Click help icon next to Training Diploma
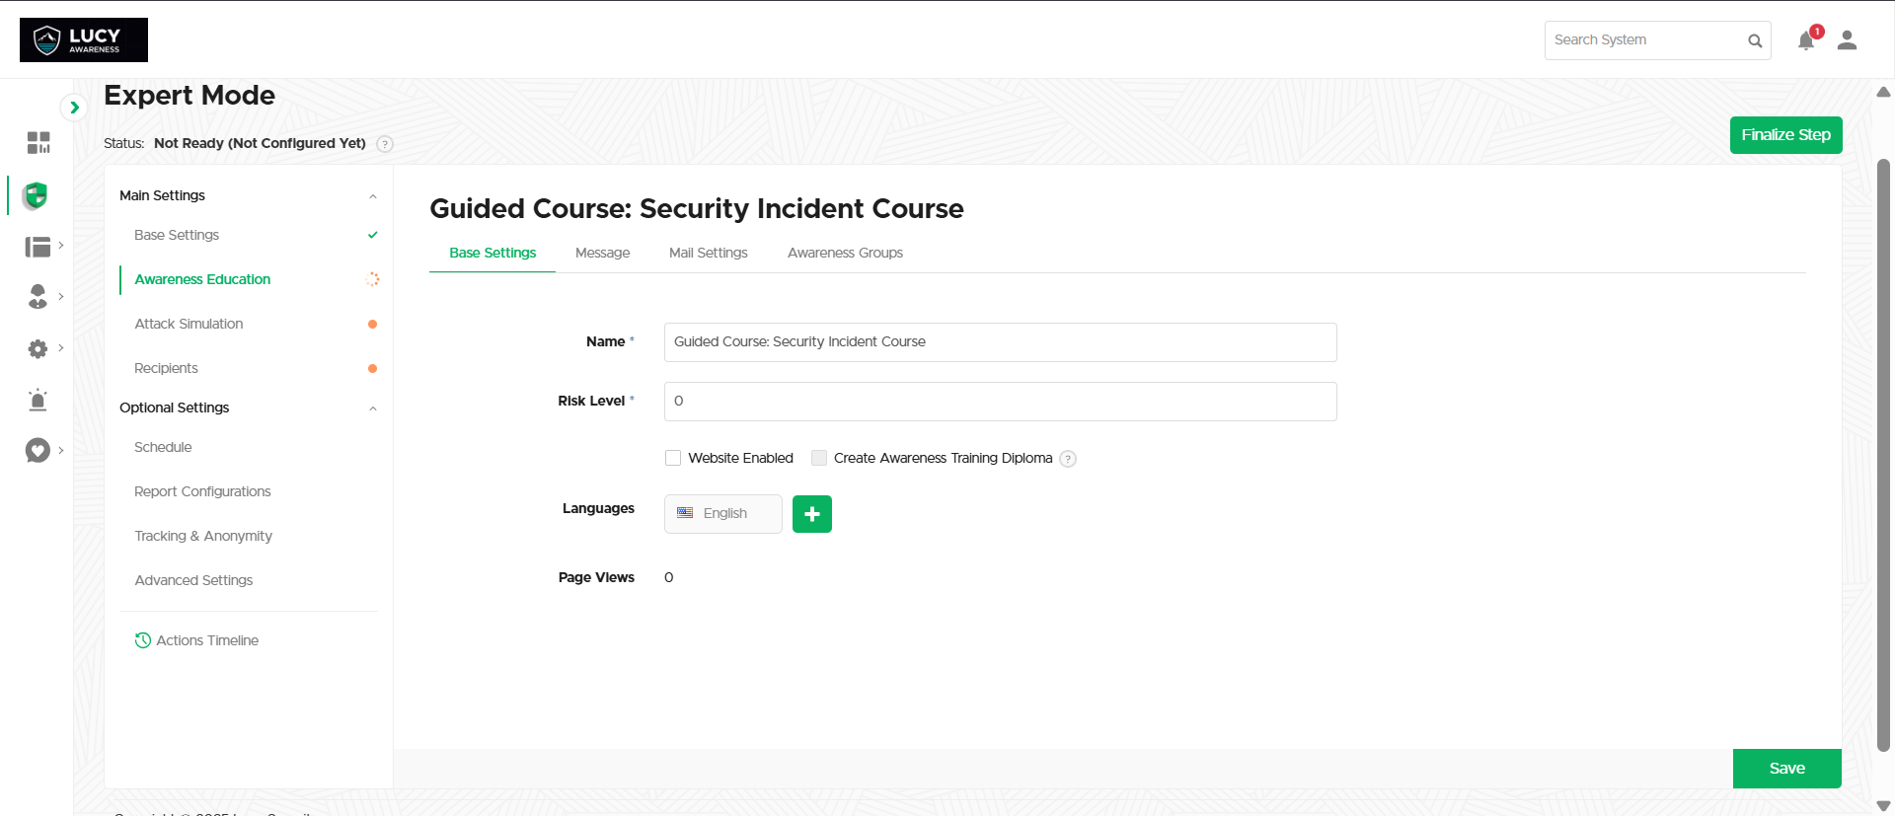The height and width of the screenshot is (816, 1895). (1068, 459)
